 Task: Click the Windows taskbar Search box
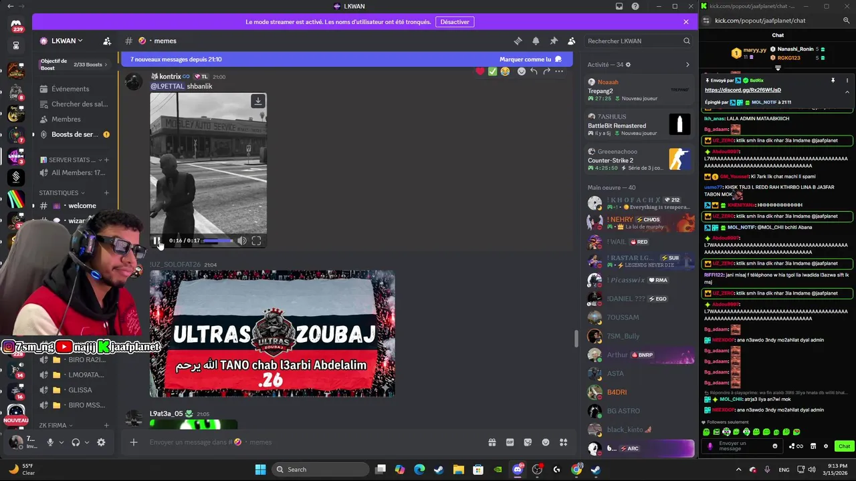pos(319,470)
